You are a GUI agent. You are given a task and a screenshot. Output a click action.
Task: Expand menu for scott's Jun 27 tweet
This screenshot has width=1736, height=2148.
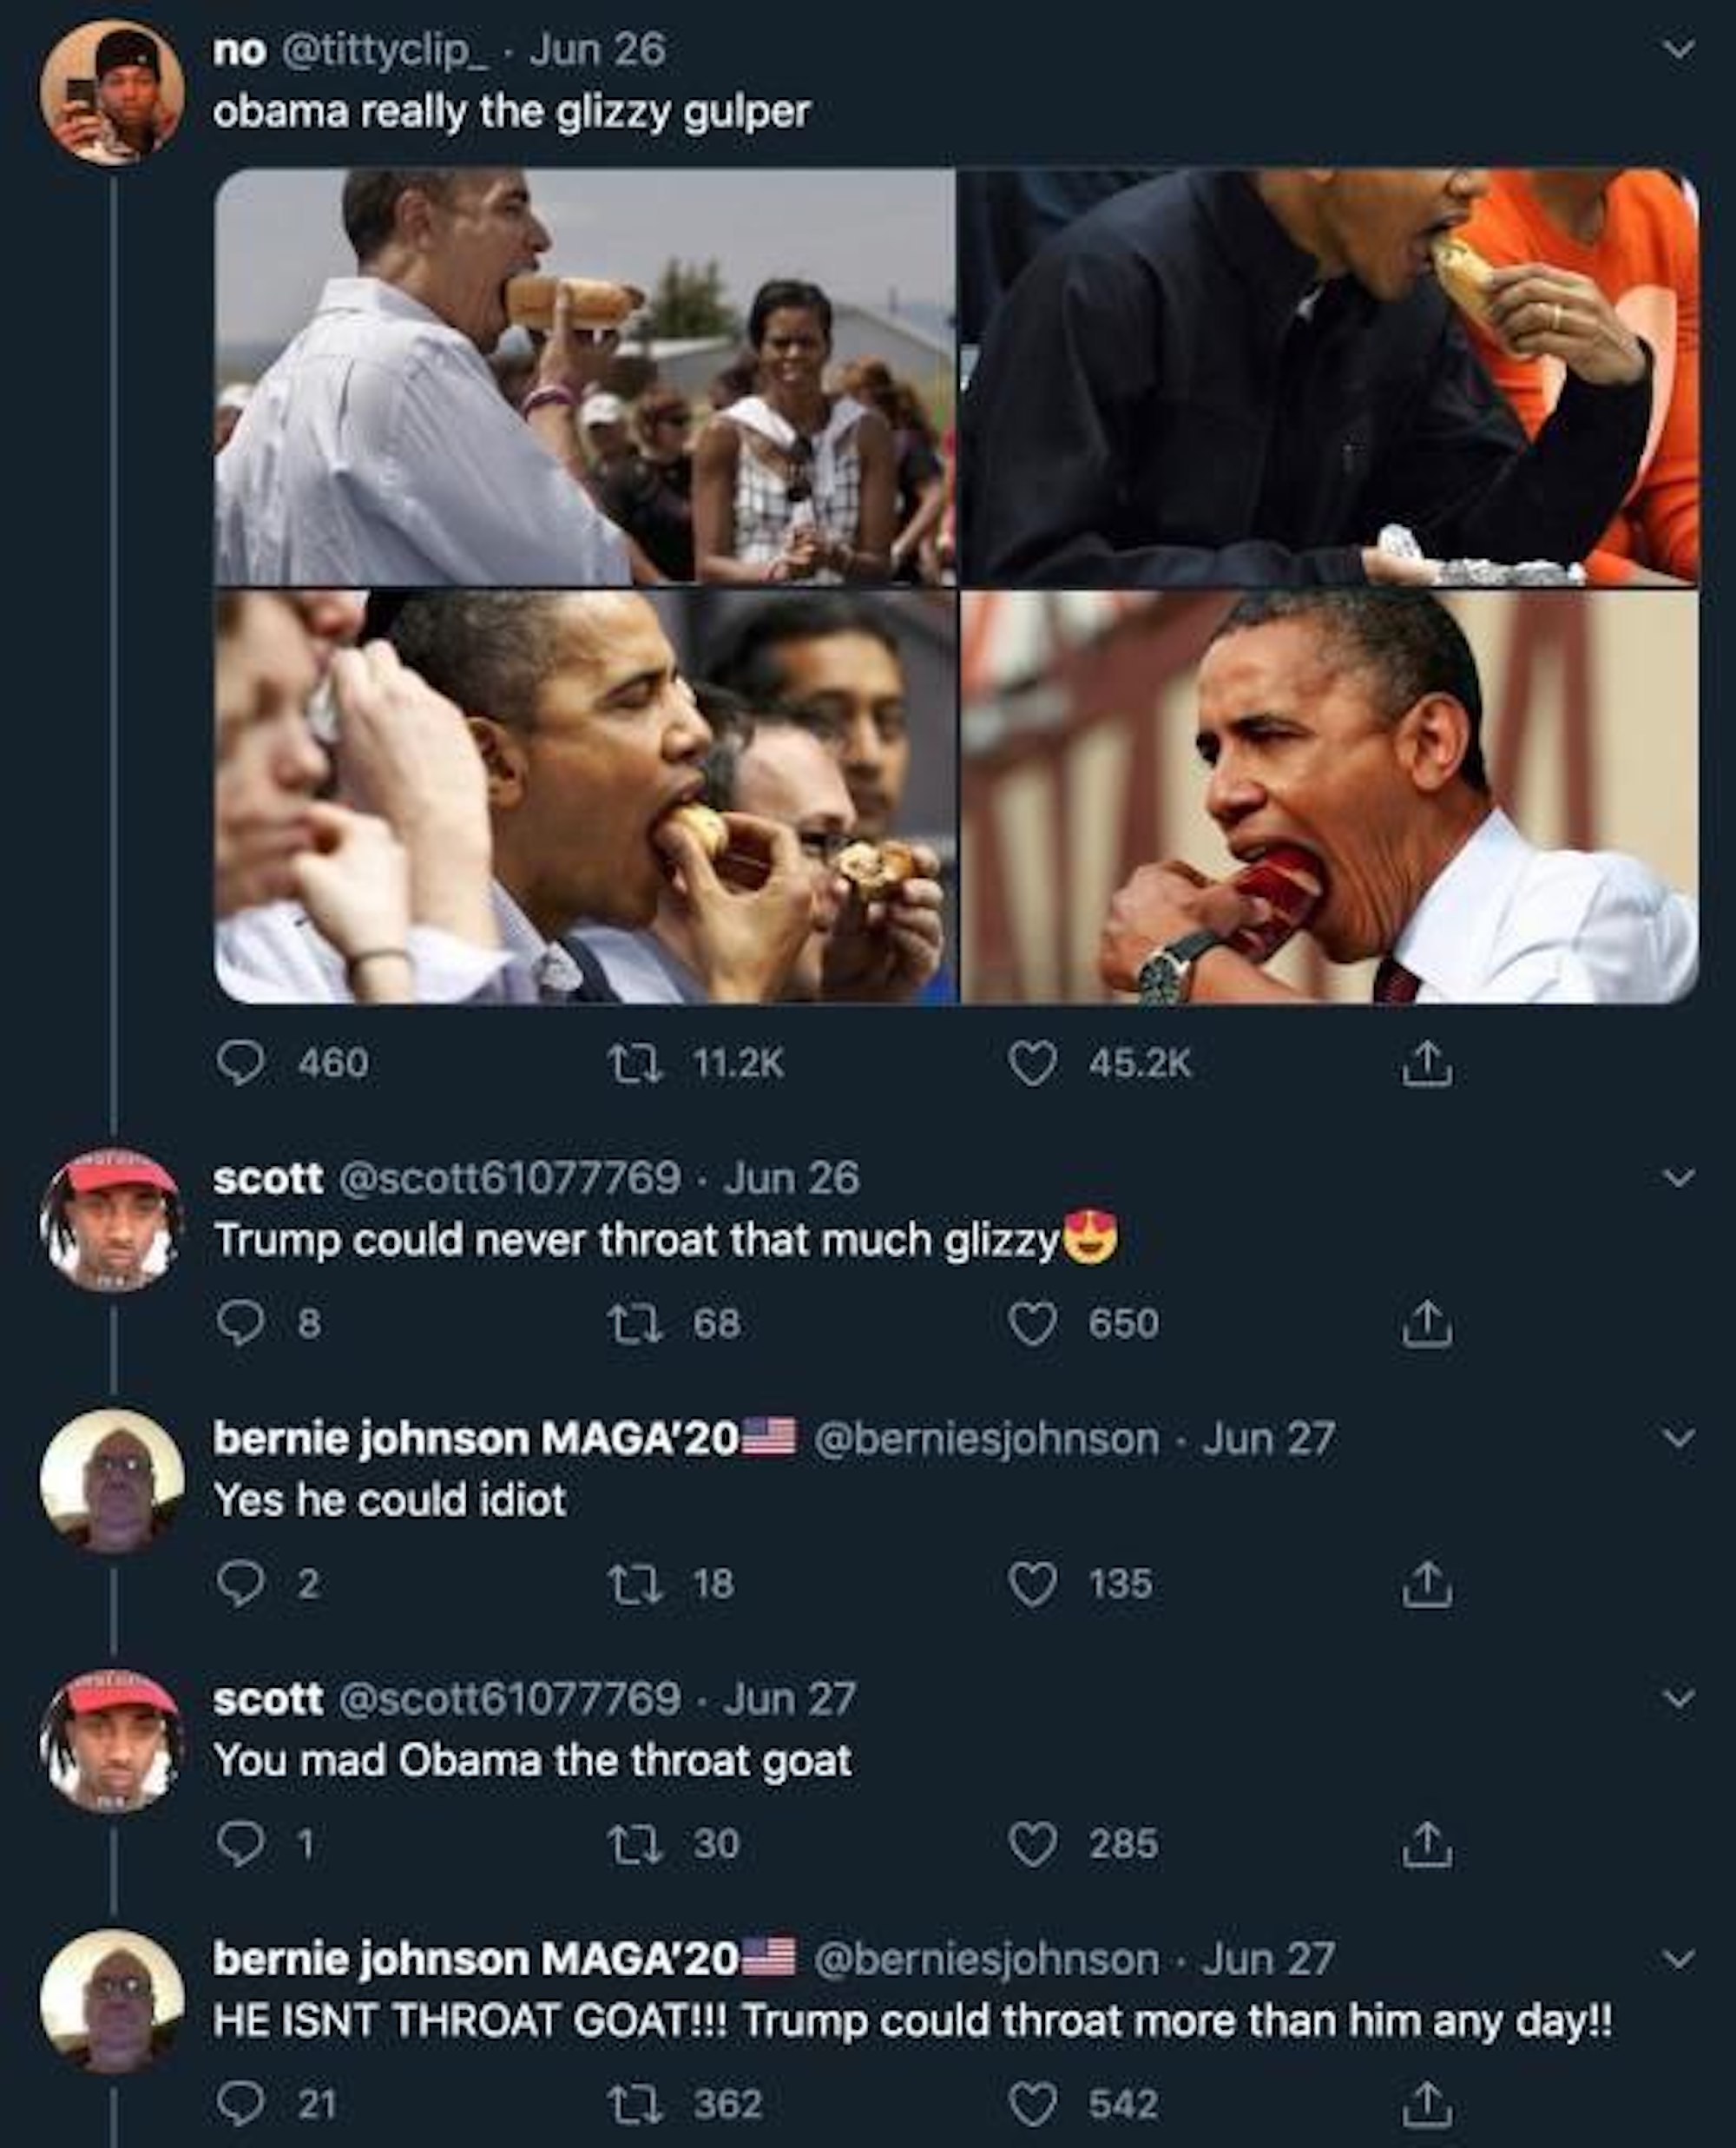(x=1679, y=1698)
